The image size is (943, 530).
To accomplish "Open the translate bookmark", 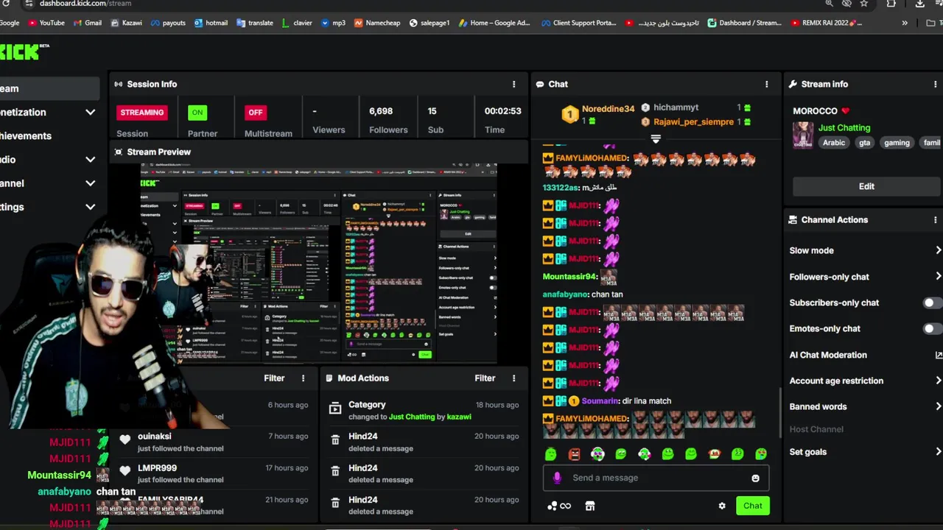I will 255,23.
